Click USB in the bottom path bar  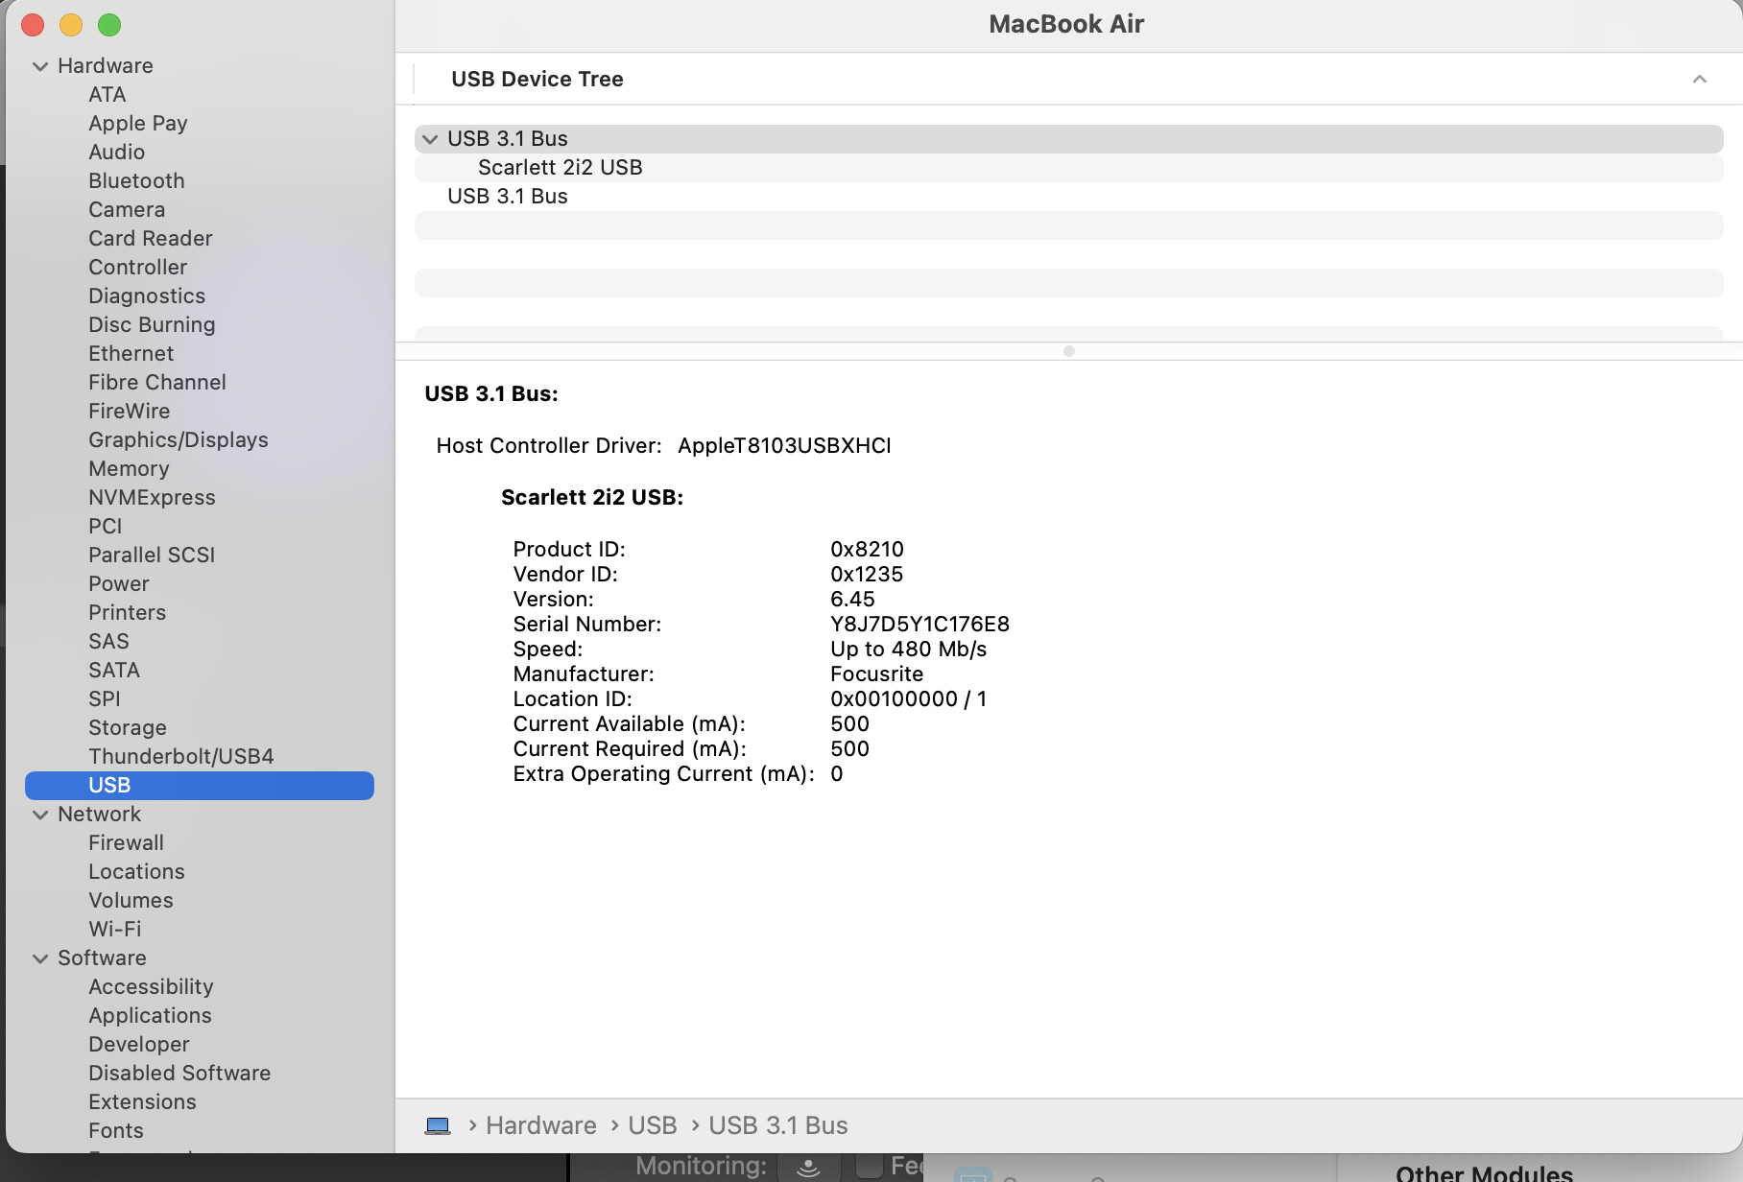pyautogui.click(x=653, y=1125)
